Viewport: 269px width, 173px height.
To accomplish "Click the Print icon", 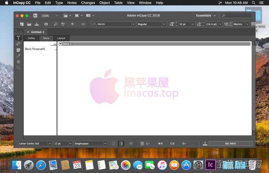I will 46,24.
